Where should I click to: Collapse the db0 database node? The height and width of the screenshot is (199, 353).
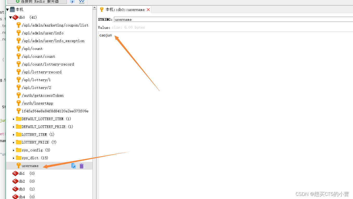(11, 17)
